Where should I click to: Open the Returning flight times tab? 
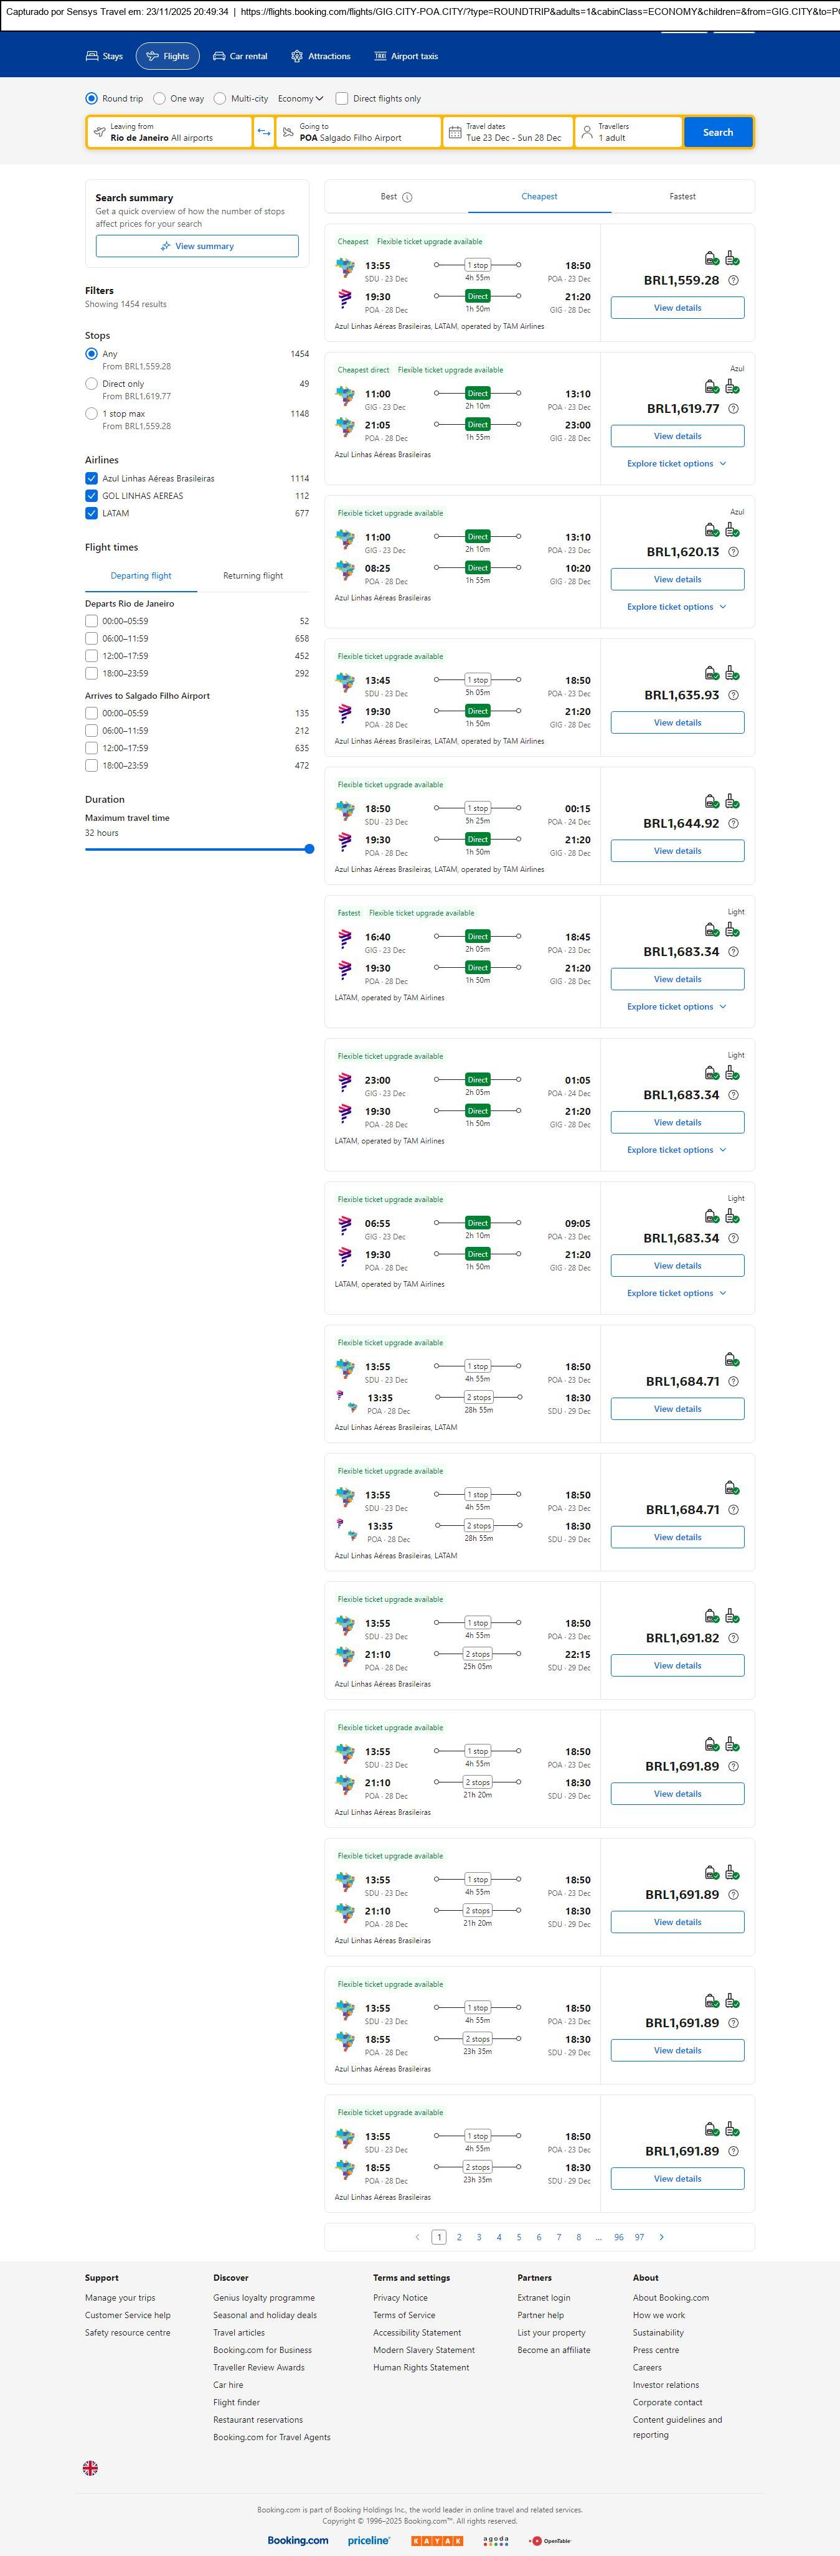(x=253, y=575)
